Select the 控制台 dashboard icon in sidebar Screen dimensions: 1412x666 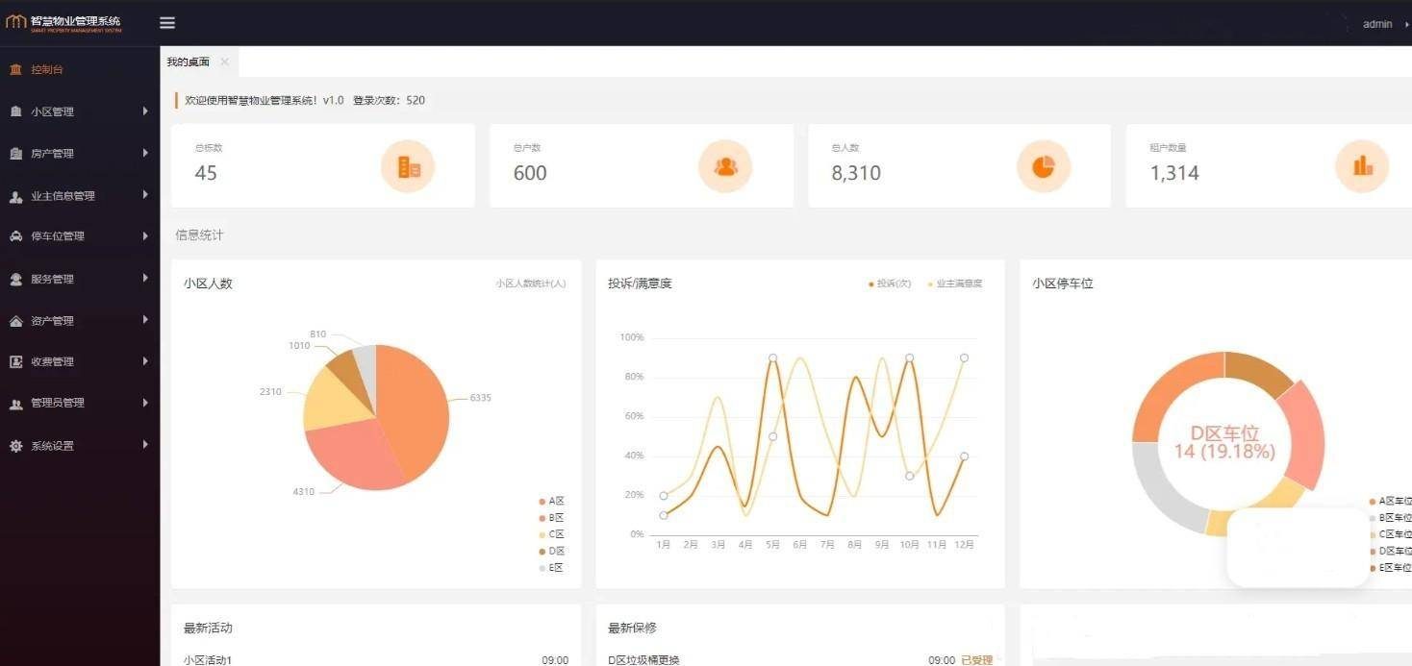15,69
